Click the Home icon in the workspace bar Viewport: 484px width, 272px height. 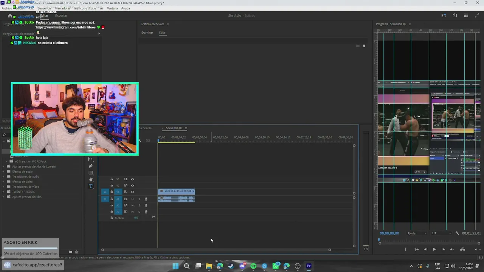tap(10, 15)
